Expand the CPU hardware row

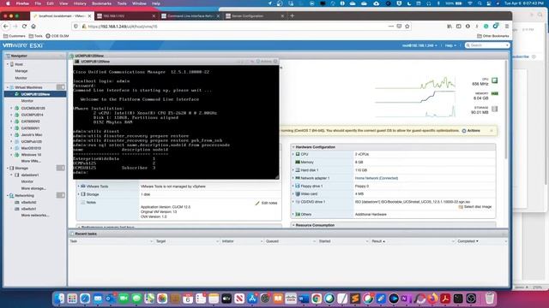[x=293, y=154]
